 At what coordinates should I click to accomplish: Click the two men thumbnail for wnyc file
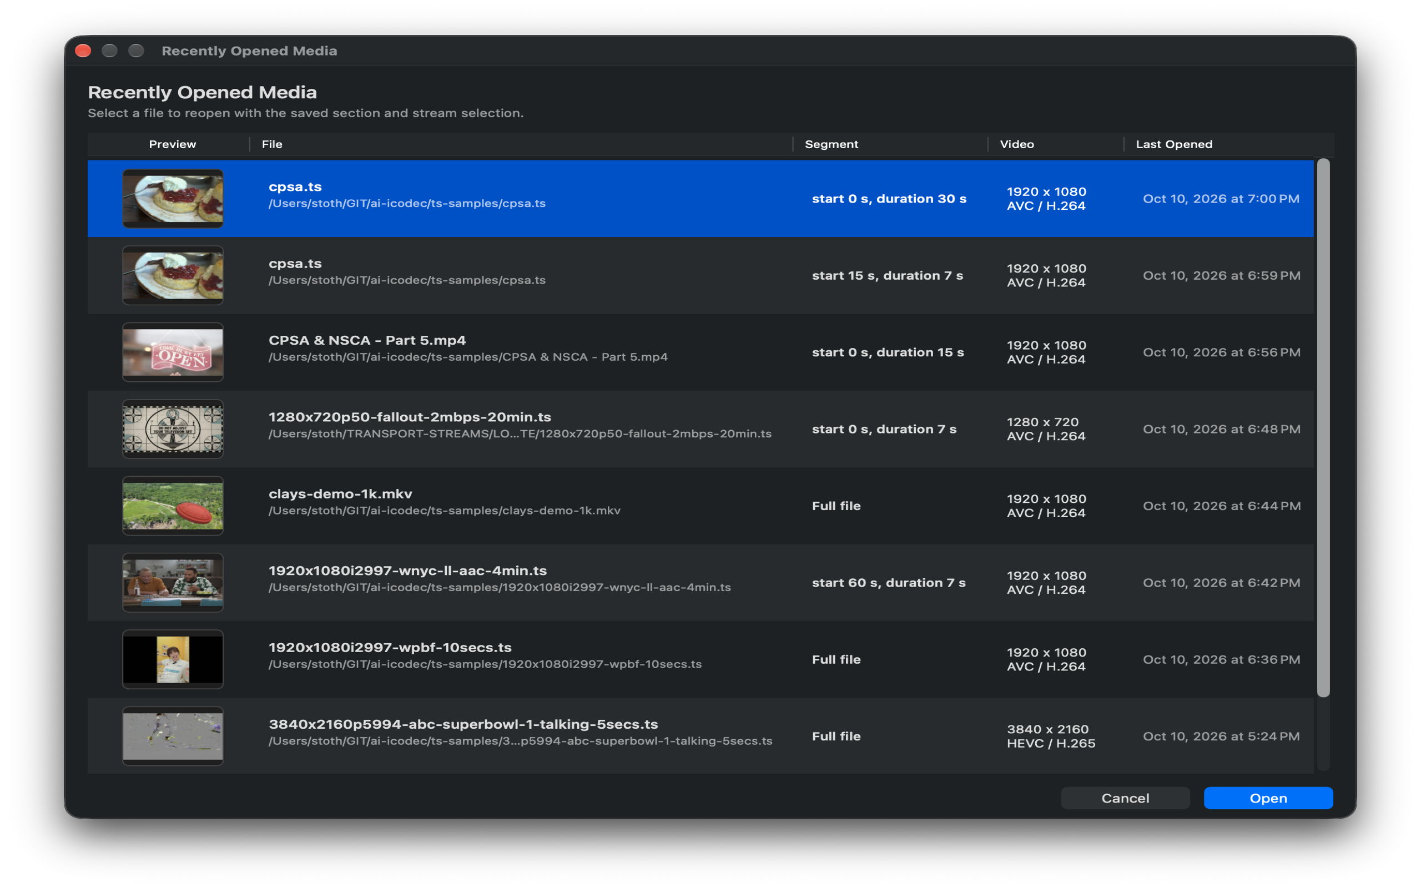tap(173, 583)
